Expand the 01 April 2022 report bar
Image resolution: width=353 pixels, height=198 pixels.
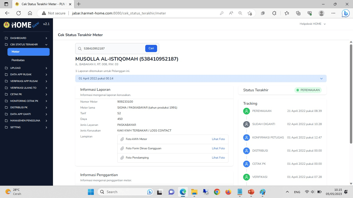[x=201, y=78]
